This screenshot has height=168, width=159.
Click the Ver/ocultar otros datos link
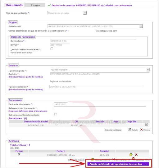21,53
